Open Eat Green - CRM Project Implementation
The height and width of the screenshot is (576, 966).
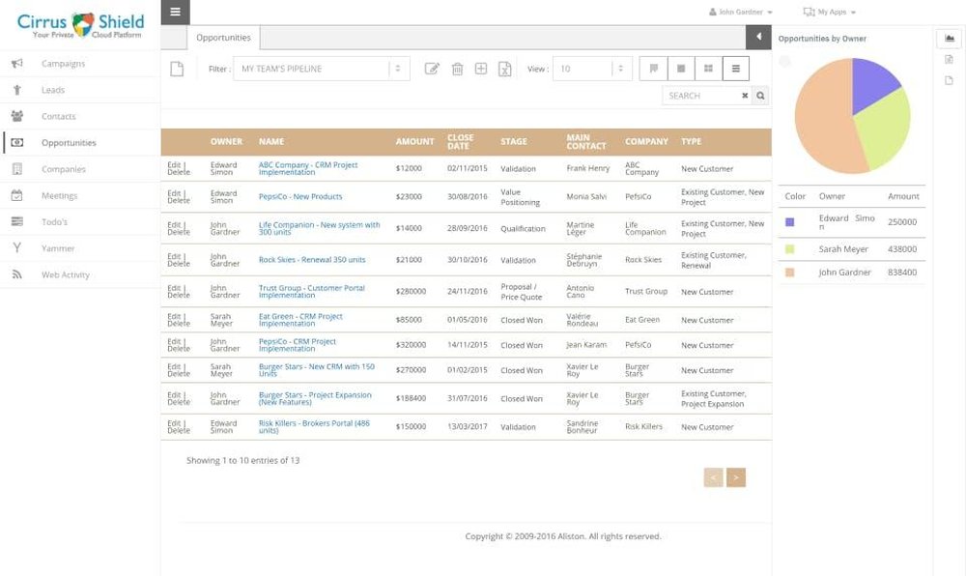300,320
